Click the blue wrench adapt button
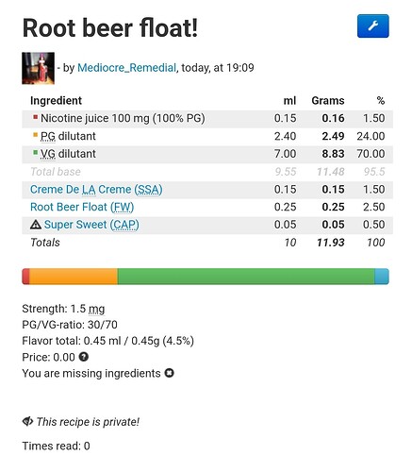Image resolution: width=412 pixels, height=472 pixels. pos(372,25)
